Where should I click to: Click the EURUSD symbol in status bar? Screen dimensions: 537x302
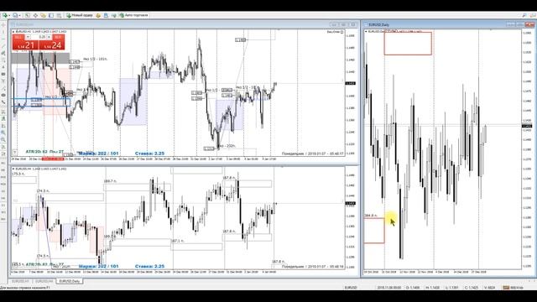pos(351,288)
